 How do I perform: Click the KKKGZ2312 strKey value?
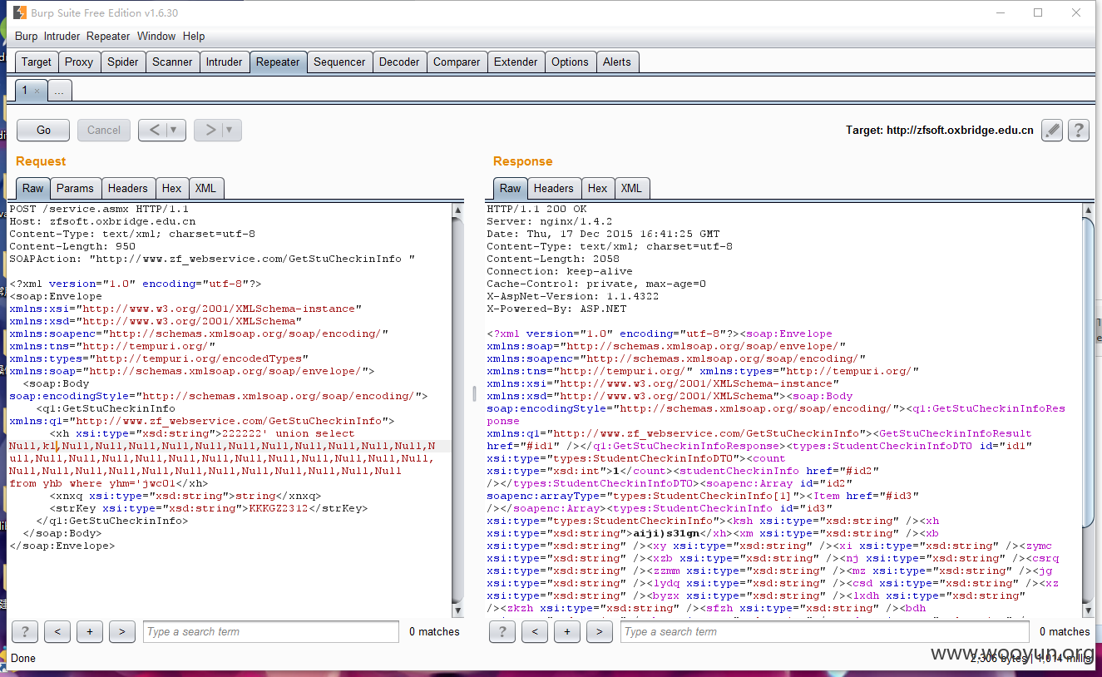tap(279, 508)
